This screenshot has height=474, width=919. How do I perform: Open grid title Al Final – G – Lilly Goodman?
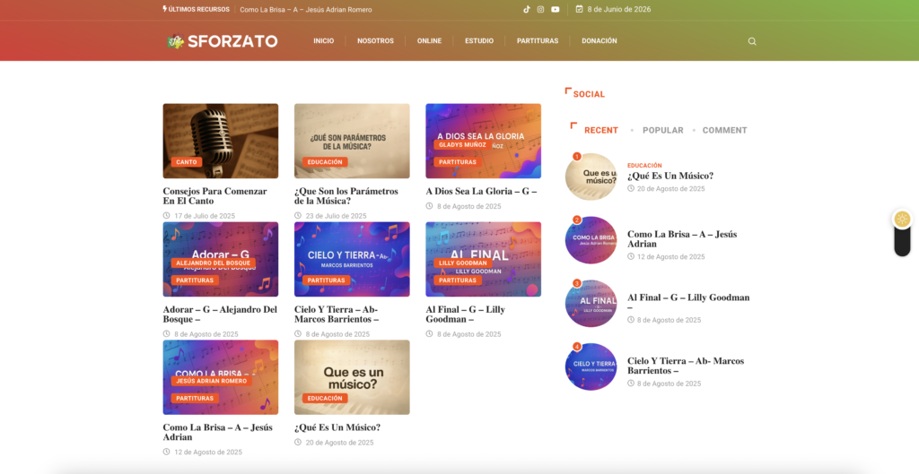pyautogui.click(x=465, y=315)
